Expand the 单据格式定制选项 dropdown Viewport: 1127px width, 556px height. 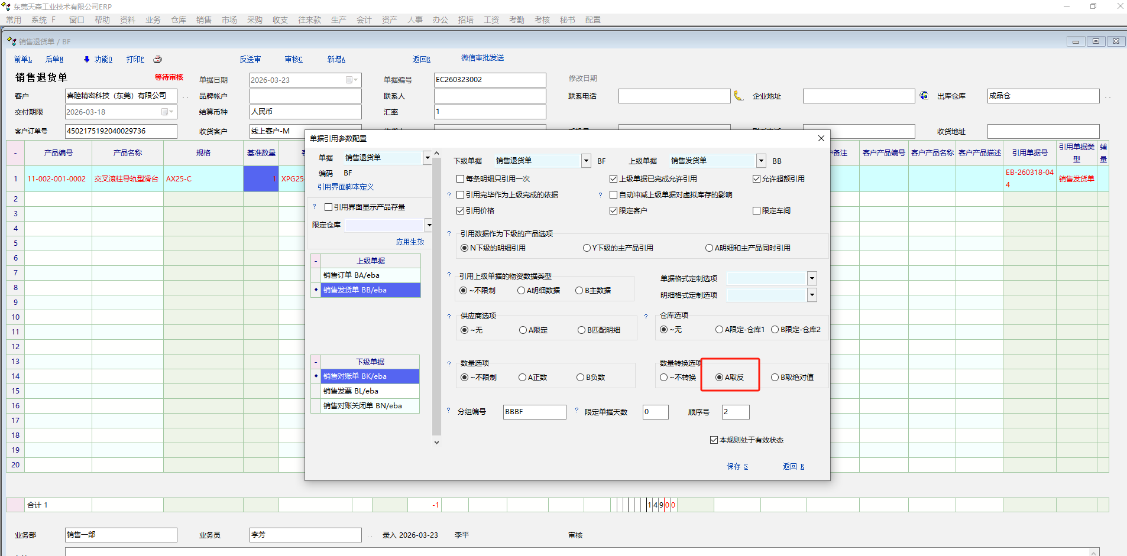tap(812, 279)
